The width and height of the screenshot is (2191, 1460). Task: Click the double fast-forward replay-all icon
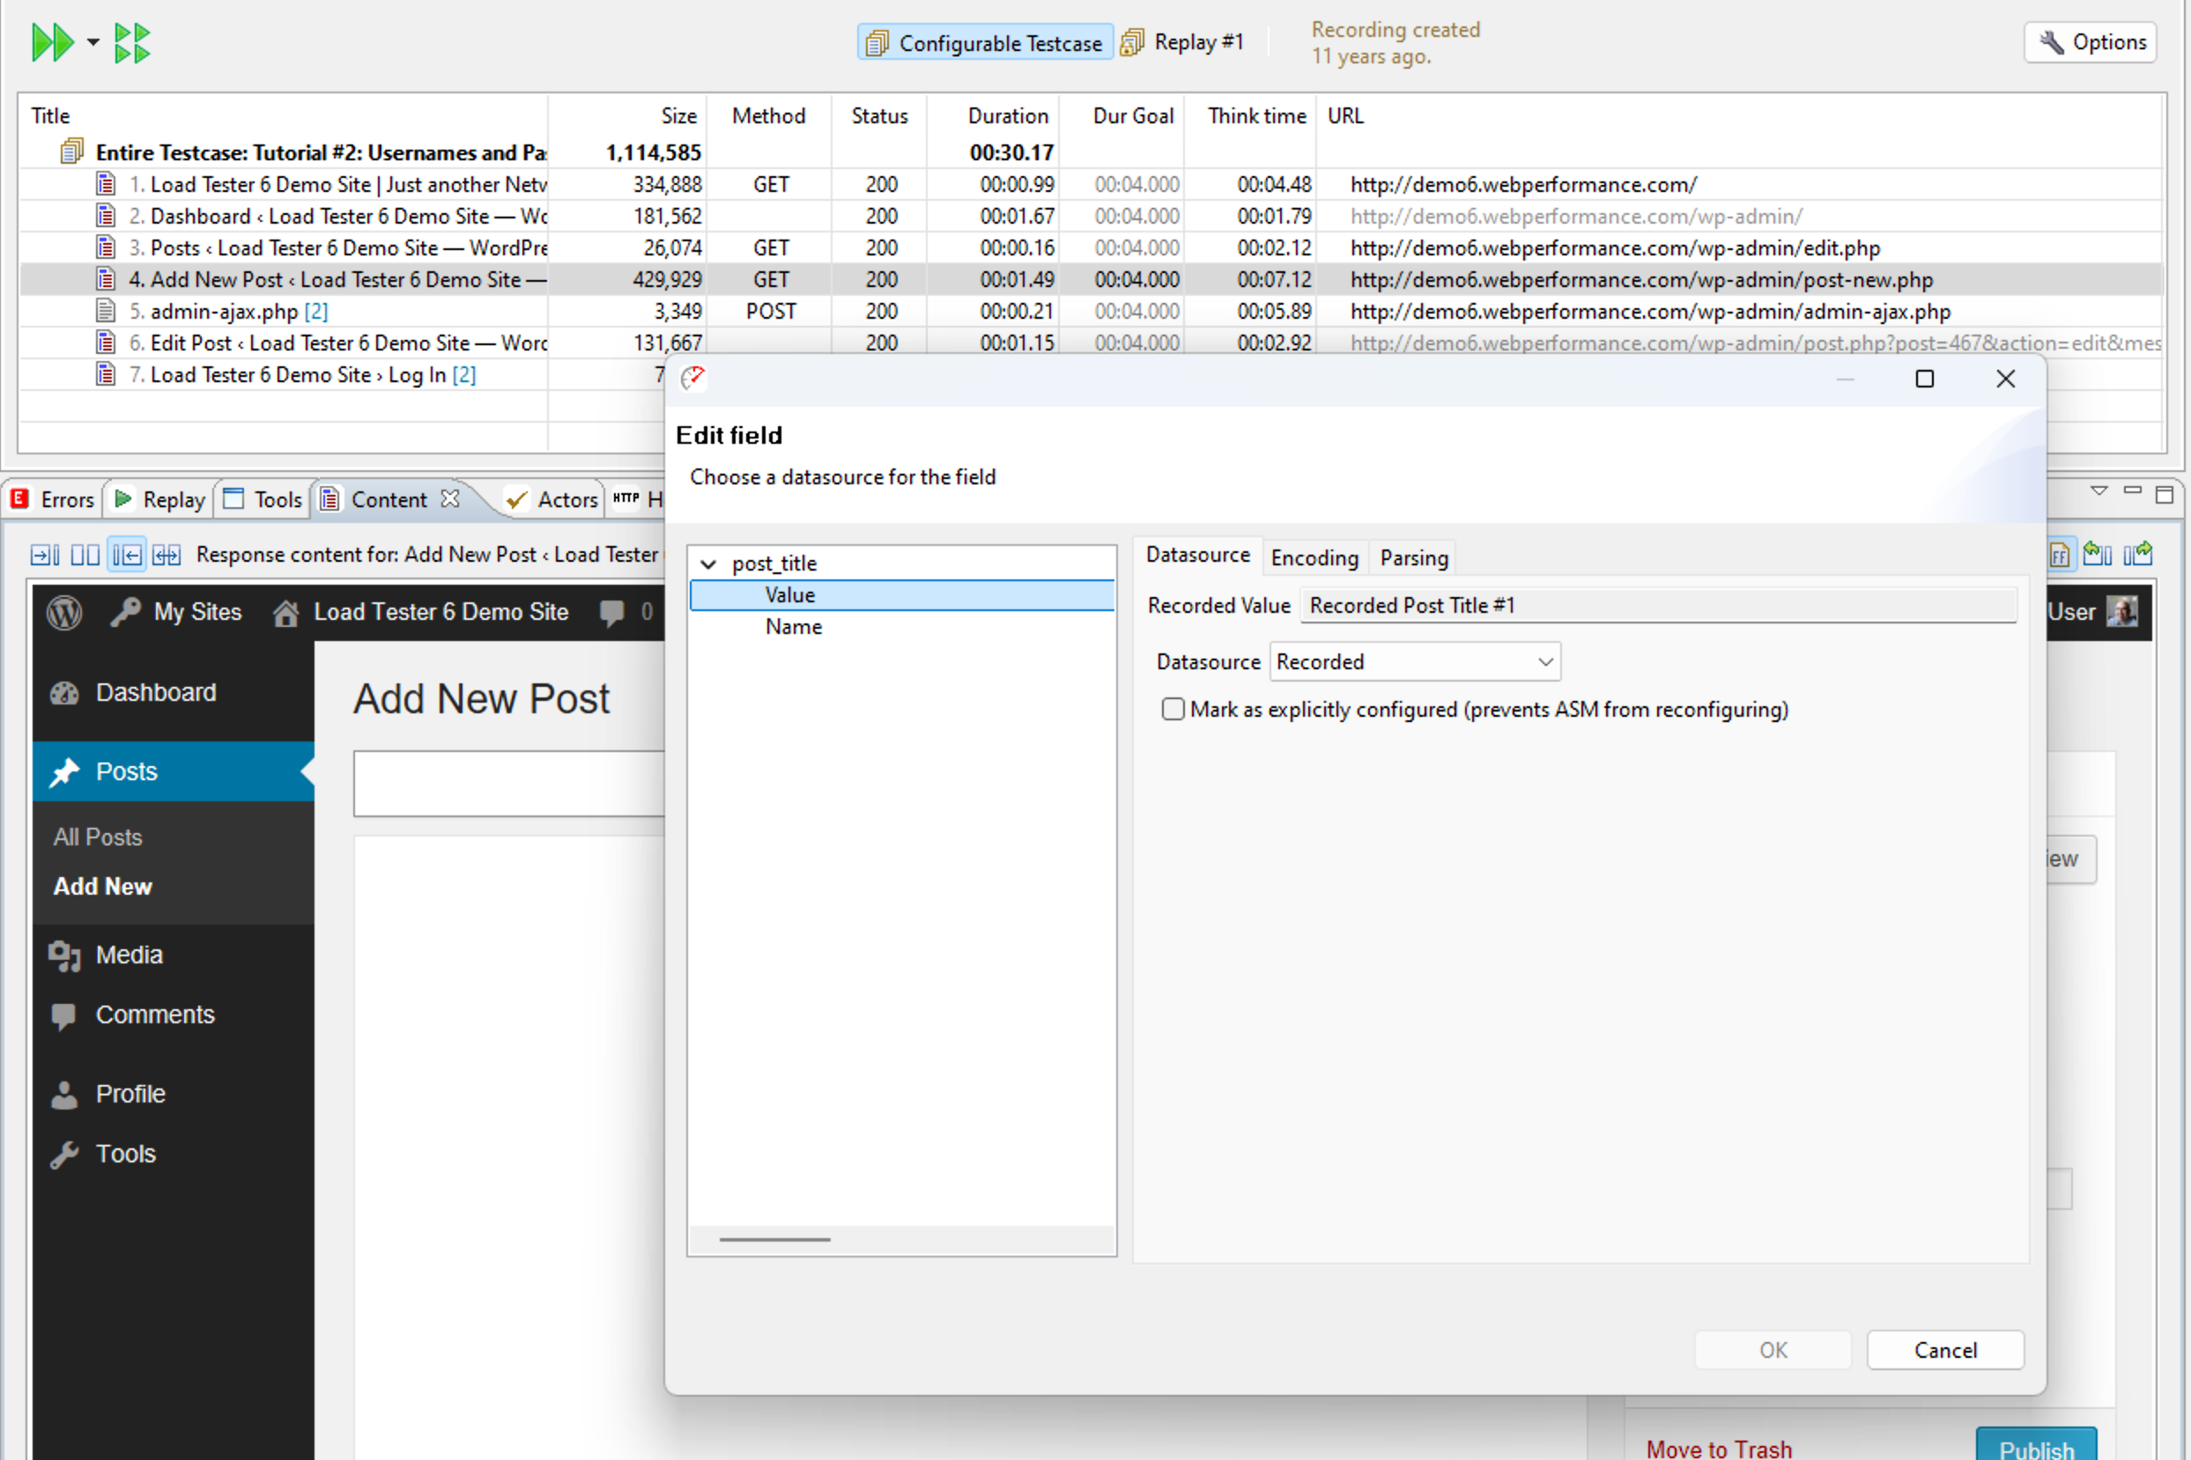point(132,42)
